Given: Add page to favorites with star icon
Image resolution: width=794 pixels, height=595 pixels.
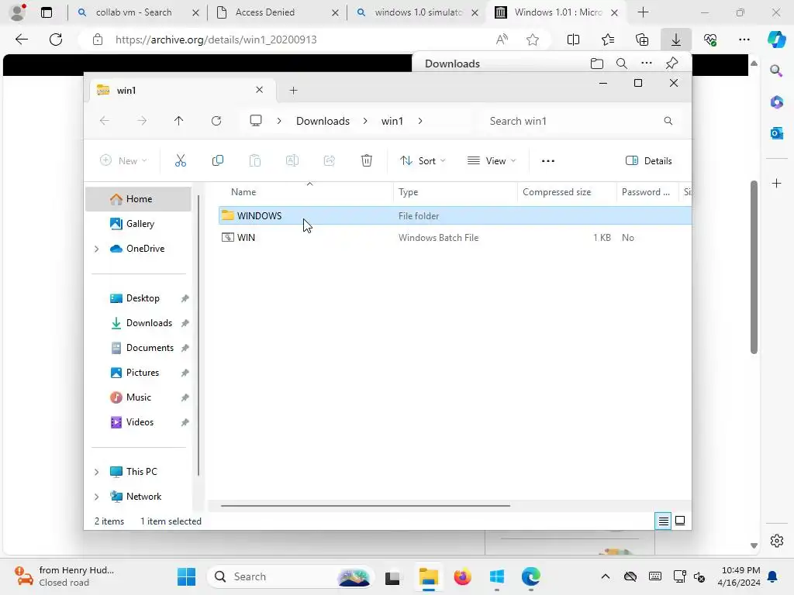Looking at the screenshot, I should [532, 40].
